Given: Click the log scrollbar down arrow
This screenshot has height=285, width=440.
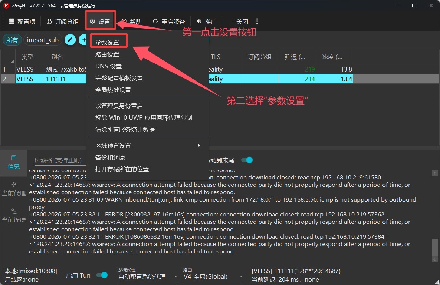Looking at the screenshot, I should (x=435, y=259).
